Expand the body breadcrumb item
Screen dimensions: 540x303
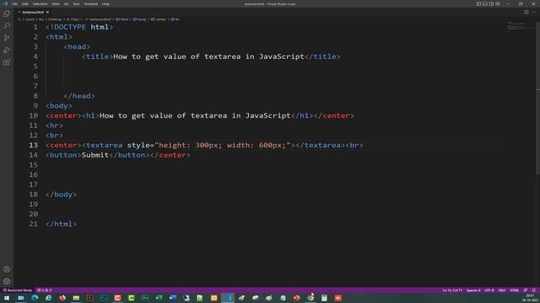[x=140, y=19]
